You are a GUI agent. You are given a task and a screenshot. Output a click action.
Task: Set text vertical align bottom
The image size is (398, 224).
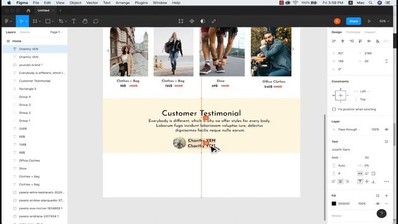point(373,182)
